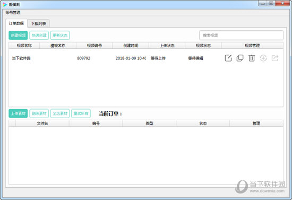Click the 视频编号 column header
292x200 pixels.
click(94, 46)
